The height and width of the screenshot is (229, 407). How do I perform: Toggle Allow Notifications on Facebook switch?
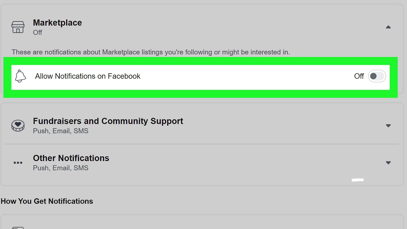[377, 76]
